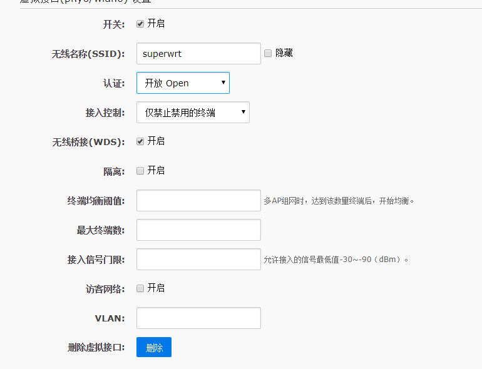Open the 认证 dropdown showing 开放 Open
Image resolution: width=482 pixels, height=369 pixels.
(183, 83)
